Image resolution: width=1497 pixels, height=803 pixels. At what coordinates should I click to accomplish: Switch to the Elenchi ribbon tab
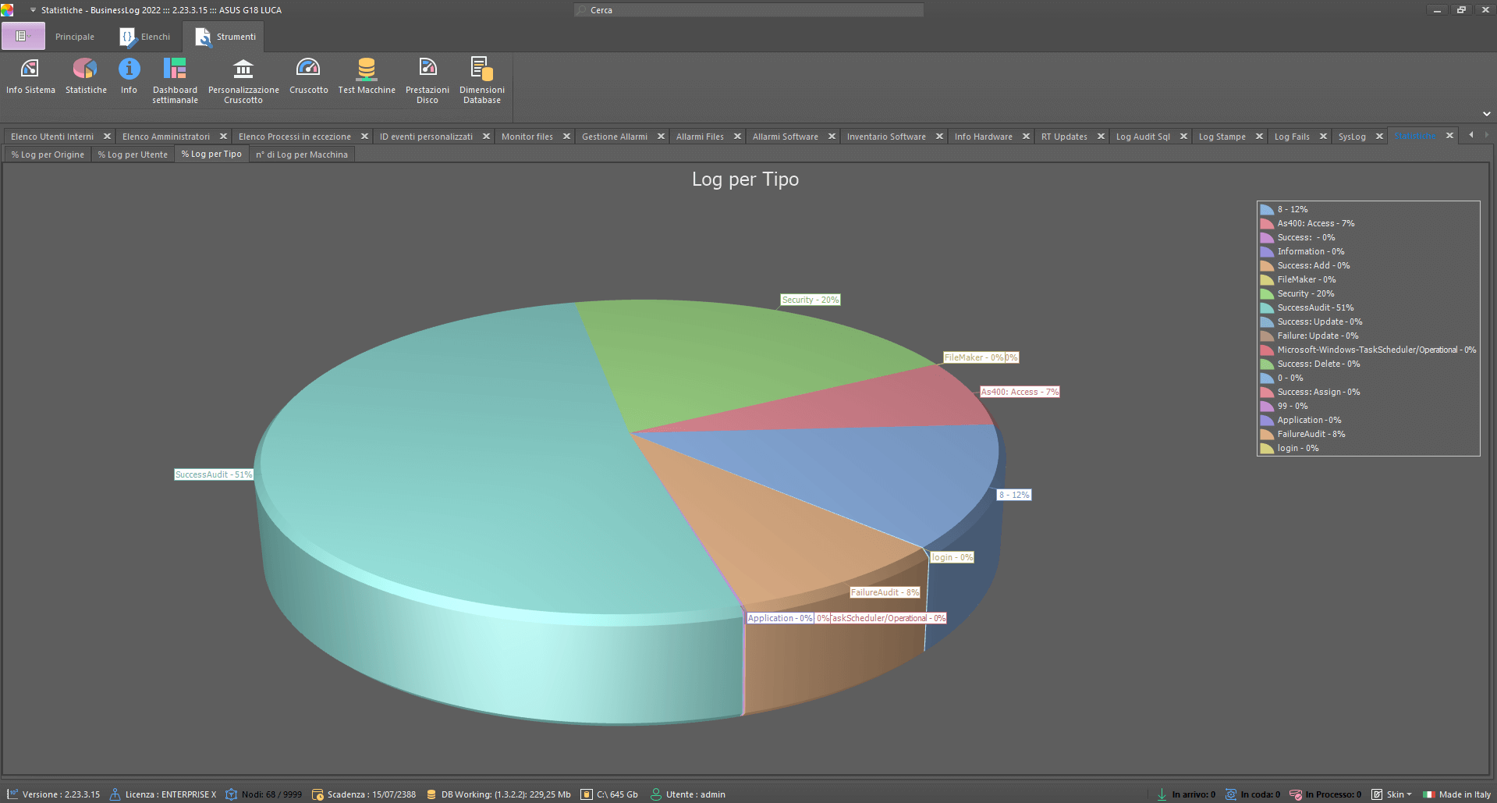pyautogui.click(x=145, y=37)
